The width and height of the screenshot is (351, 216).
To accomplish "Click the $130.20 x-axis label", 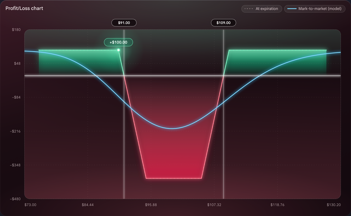I will [334, 205].
